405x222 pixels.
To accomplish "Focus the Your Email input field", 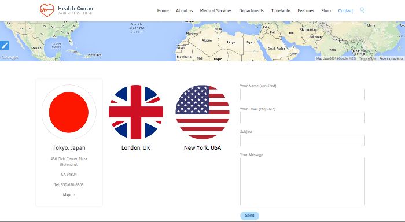I will click(x=303, y=117).
